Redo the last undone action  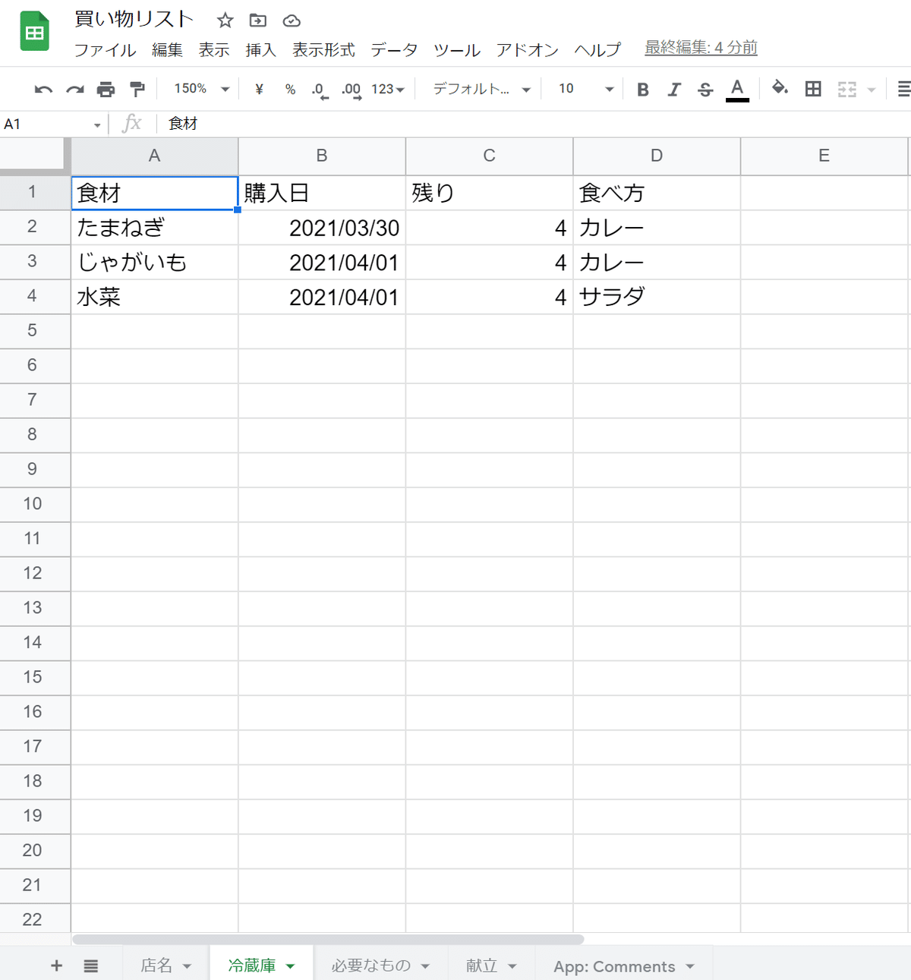[x=74, y=90]
